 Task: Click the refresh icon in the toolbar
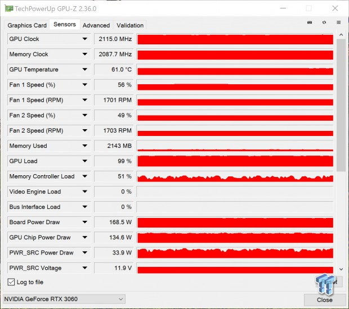click(x=324, y=22)
